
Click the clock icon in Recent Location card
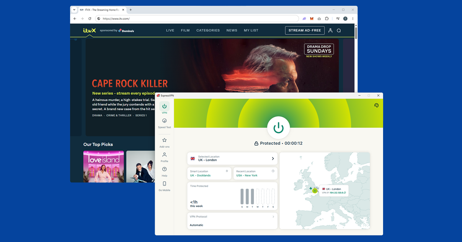(273, 171)
